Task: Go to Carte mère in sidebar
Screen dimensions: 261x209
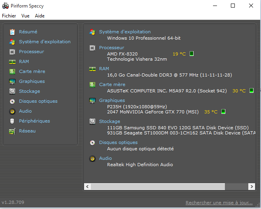Action: click(x=32, y=71)
